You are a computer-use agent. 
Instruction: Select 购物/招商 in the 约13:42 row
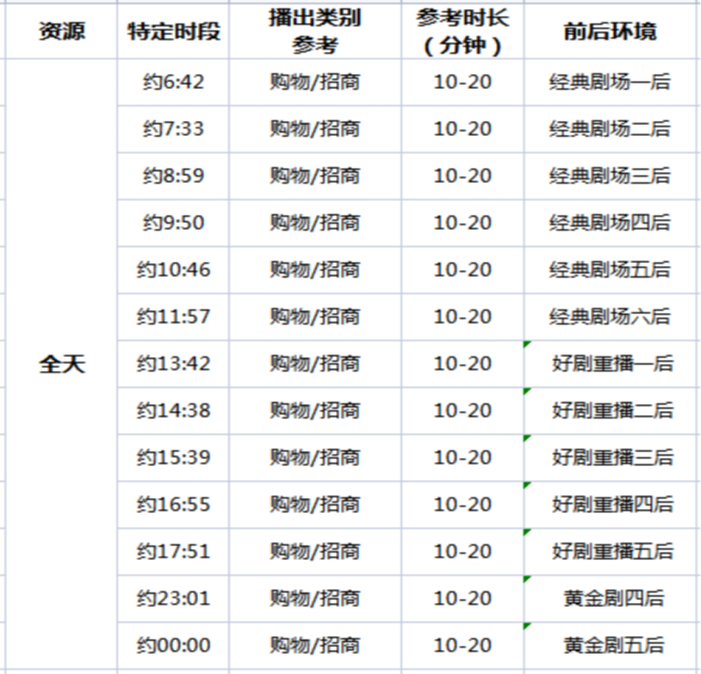tap(315, 364)
